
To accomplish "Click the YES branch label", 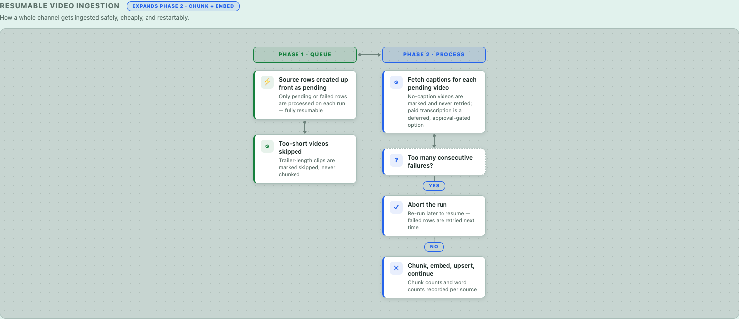I will coord(434,186).
